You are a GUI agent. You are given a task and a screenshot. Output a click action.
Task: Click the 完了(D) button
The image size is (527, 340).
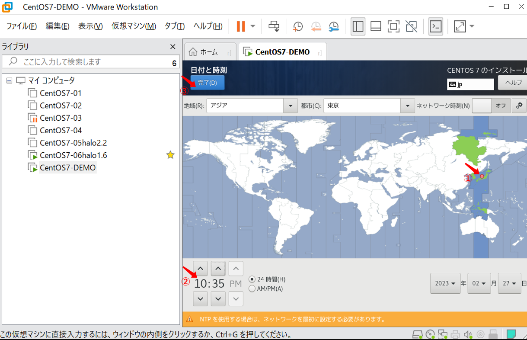208,83
